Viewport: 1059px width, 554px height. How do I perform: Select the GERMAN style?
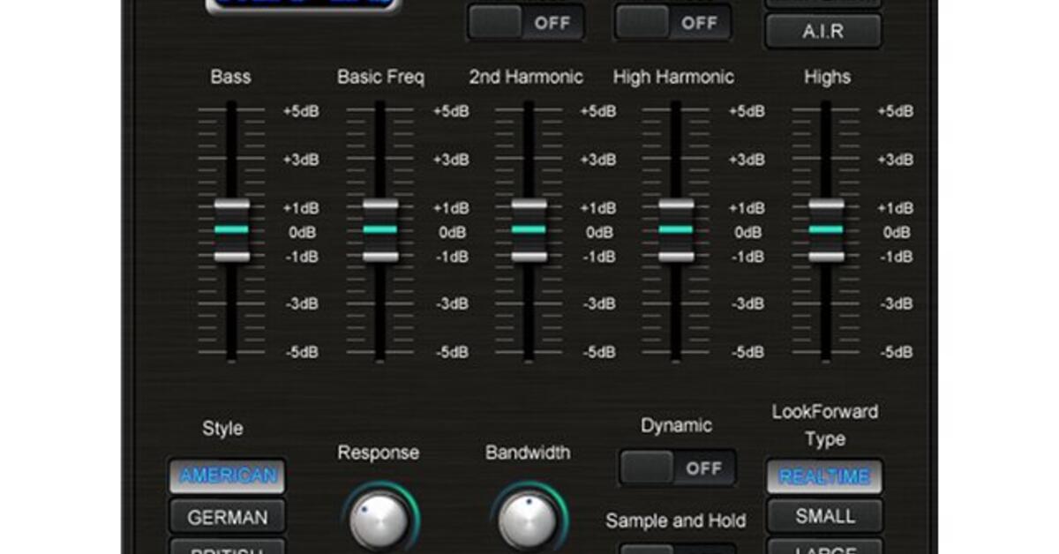227,516
